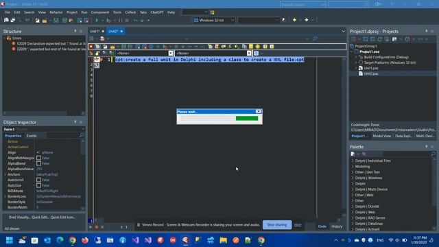
Task: Select Unit2.pas in Projects tree
Action: pos(371,73)
